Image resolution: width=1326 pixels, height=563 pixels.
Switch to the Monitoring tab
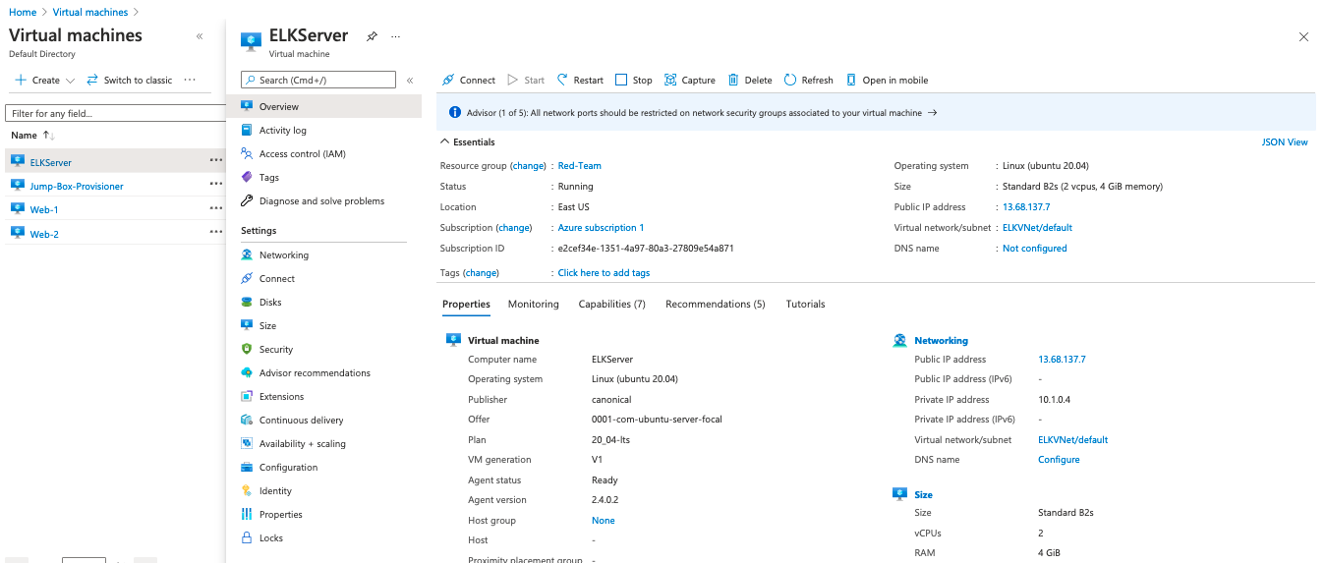pyautogui.click(x=534, y=305)
